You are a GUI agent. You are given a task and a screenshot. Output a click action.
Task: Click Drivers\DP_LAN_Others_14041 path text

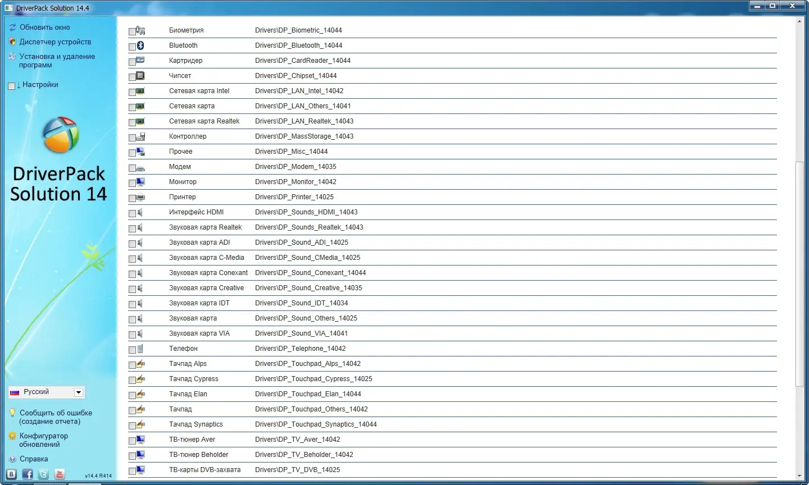click(303, 106)
